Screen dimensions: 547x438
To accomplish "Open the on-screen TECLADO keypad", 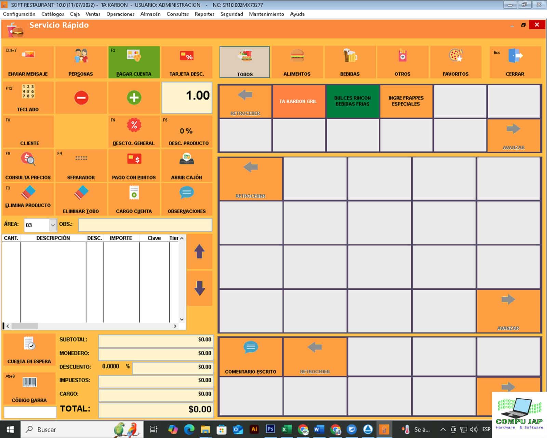I will [28, 98].
